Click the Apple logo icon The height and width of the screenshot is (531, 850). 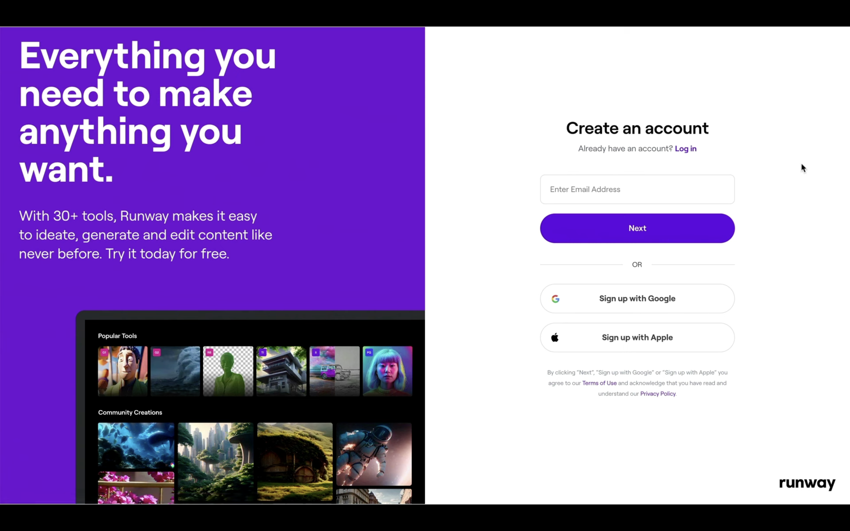[555, 337]
